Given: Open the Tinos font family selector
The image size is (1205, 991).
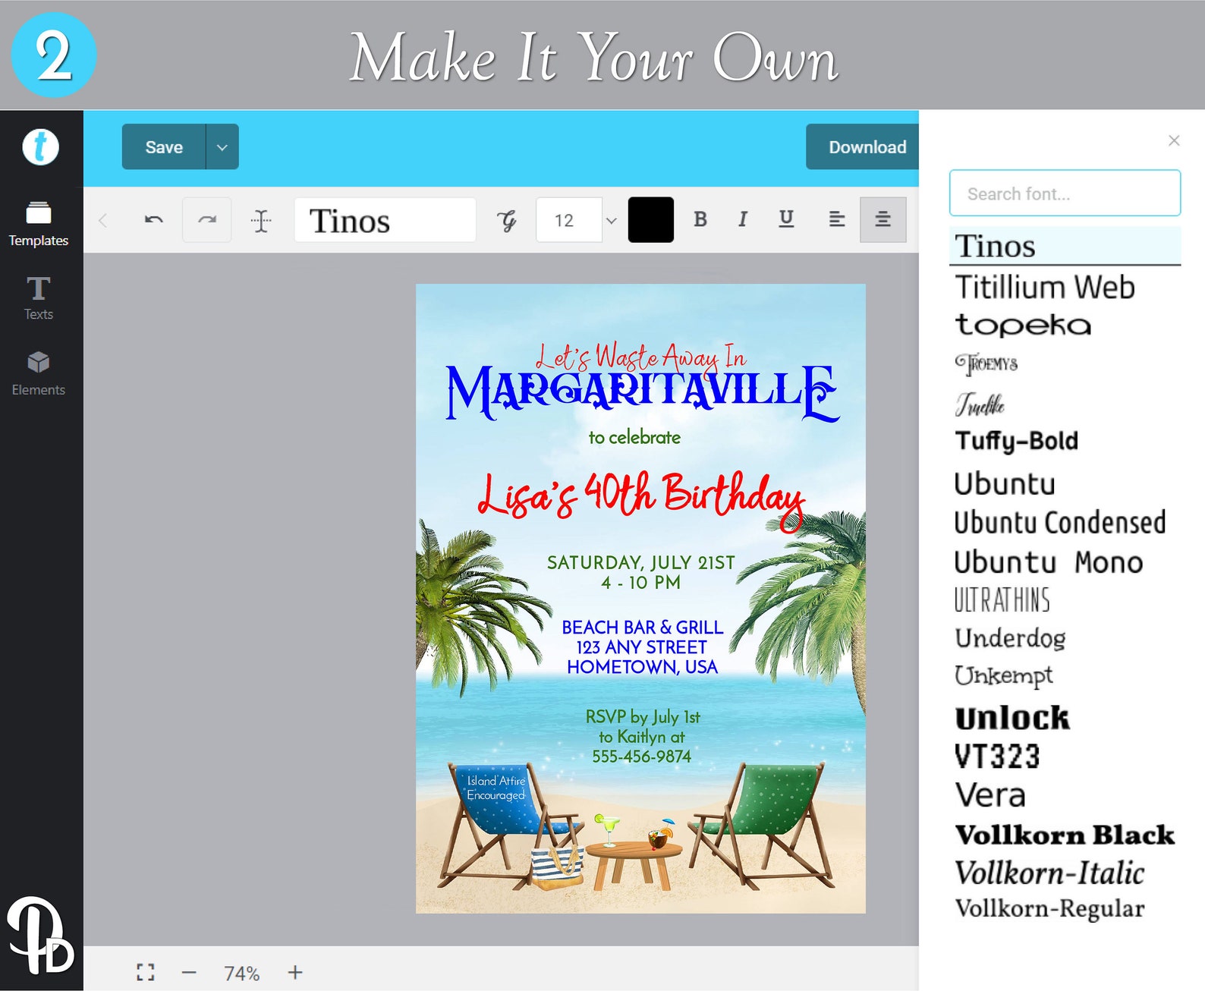Looking at the screenshot, I should 385,220.
